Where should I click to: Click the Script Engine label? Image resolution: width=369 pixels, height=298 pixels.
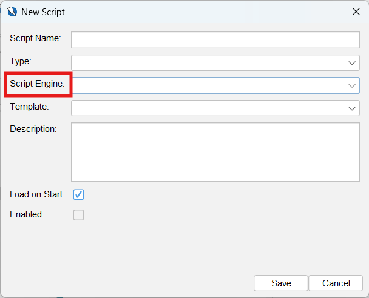point(37,84)
